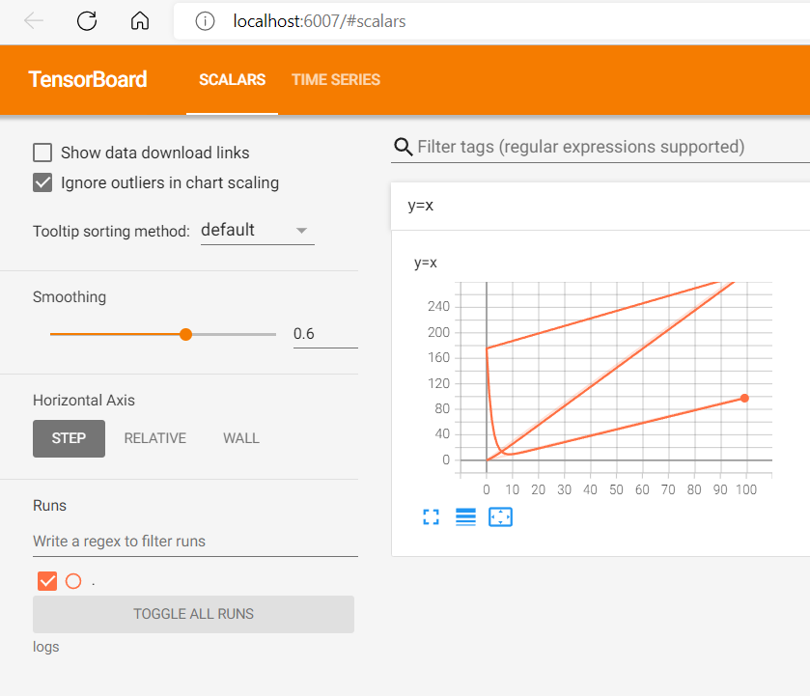Click the Smoothing slider handle
This screenshot has width=810, height=696.
[x=184, y=334]
